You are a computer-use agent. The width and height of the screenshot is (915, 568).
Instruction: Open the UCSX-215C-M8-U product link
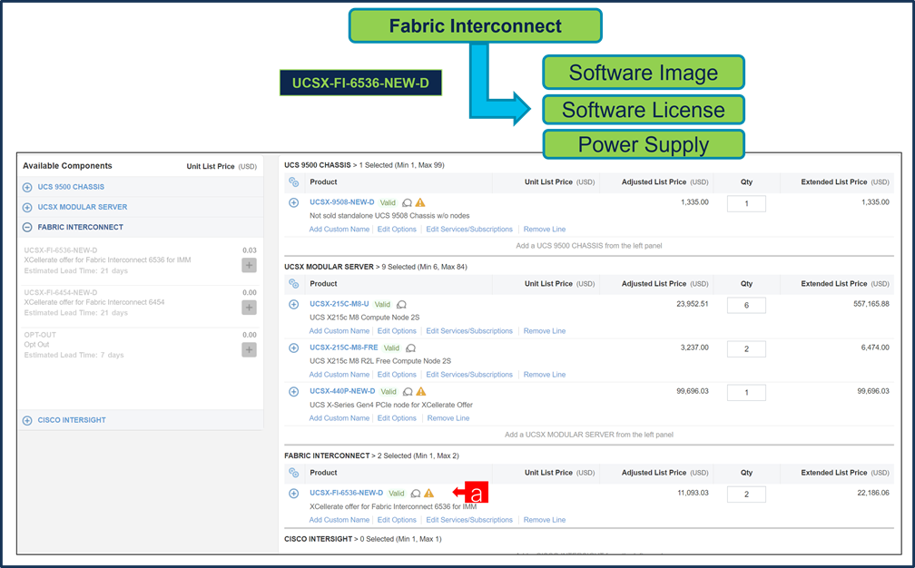click(339, 304)
